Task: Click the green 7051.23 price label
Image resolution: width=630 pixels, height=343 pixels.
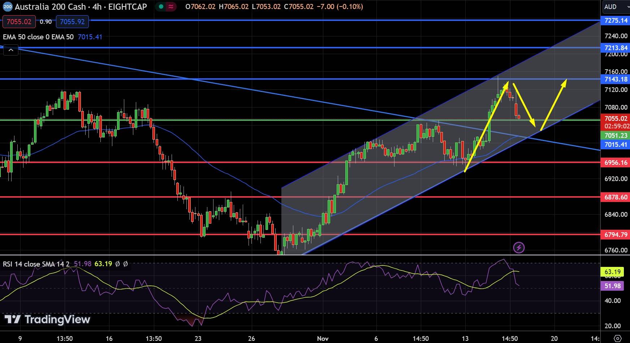Action: (x=615, y=136)
